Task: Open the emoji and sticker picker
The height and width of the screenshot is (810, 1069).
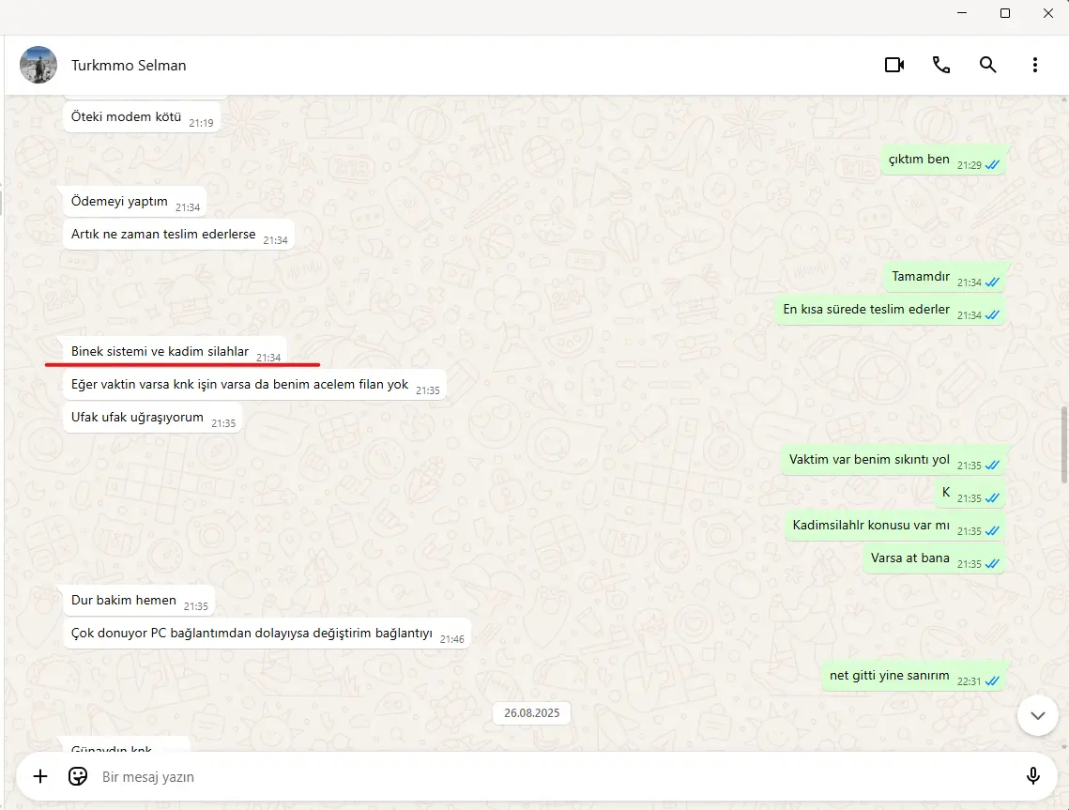Action: tap(78, 776)
